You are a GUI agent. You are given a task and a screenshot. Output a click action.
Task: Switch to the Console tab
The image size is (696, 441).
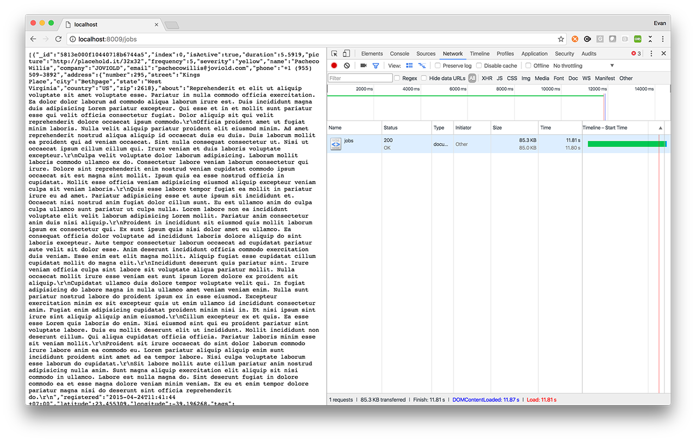coord(400,54)
